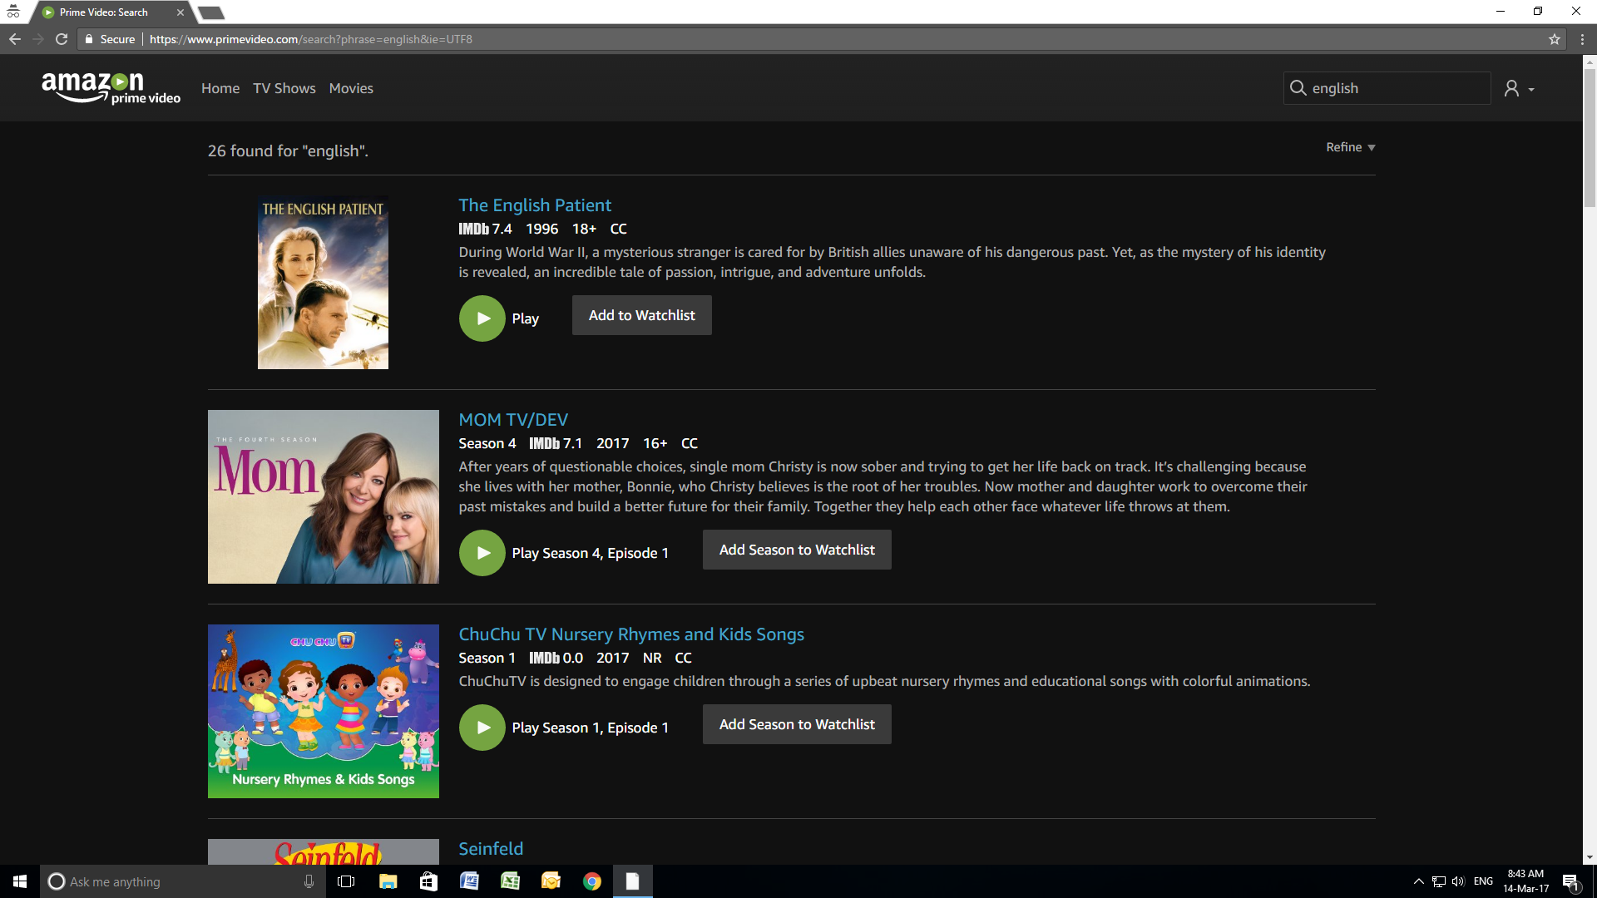Open ChuChu TV Nursery Rhymes title link

coord(631,634)
